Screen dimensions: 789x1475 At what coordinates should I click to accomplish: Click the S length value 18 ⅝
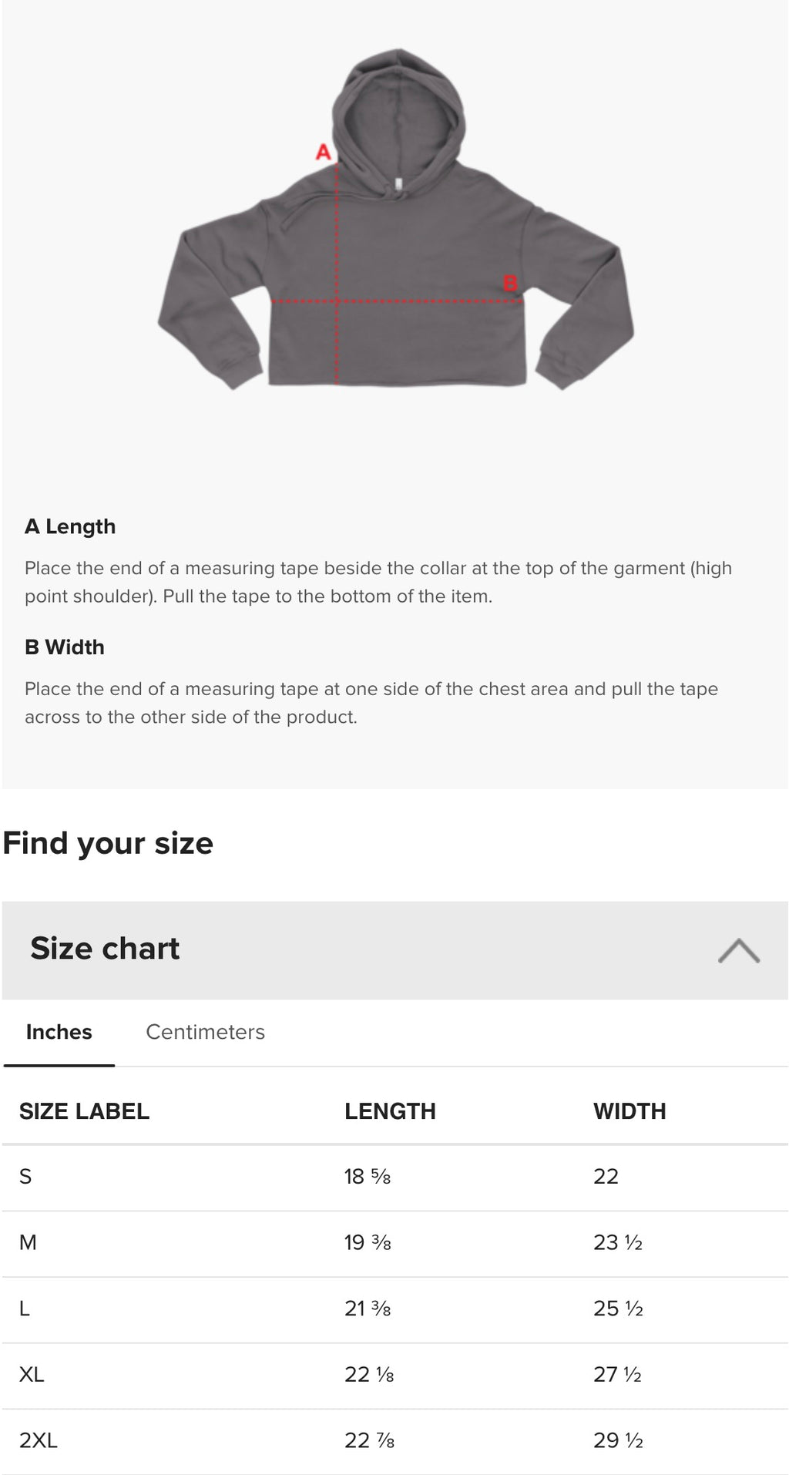pos(368,1177)
